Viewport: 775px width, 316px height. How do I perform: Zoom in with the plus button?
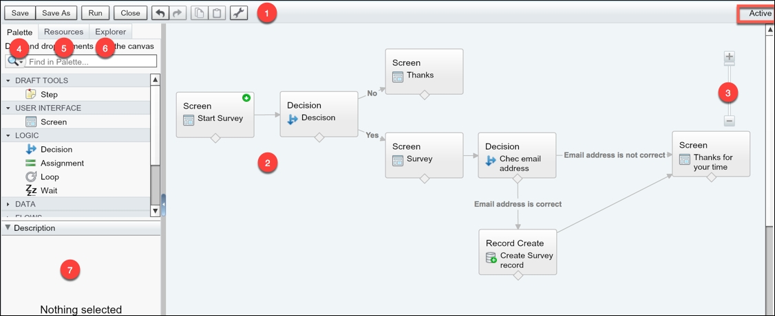pyautogui.click(x=729, y=57)
